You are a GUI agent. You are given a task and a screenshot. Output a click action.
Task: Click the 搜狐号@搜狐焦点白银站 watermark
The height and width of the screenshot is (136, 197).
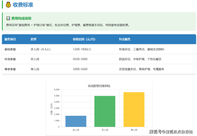(x=171, y=132)
